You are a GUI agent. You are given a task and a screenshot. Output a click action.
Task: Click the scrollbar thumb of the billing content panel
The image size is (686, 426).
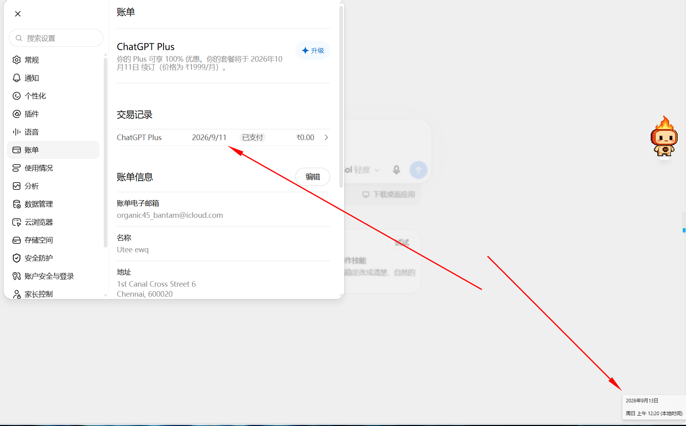[x=341, y=96]
